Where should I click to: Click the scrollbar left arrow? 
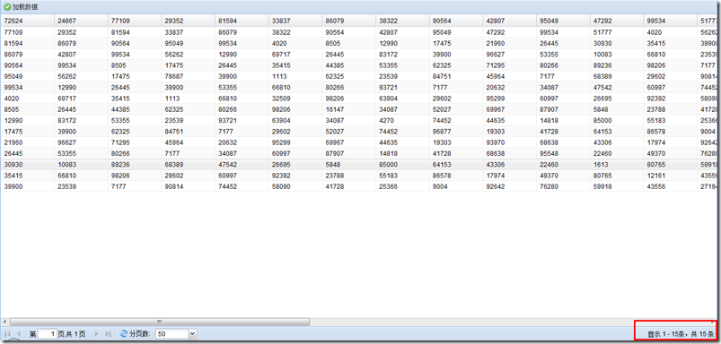(4, 322)
